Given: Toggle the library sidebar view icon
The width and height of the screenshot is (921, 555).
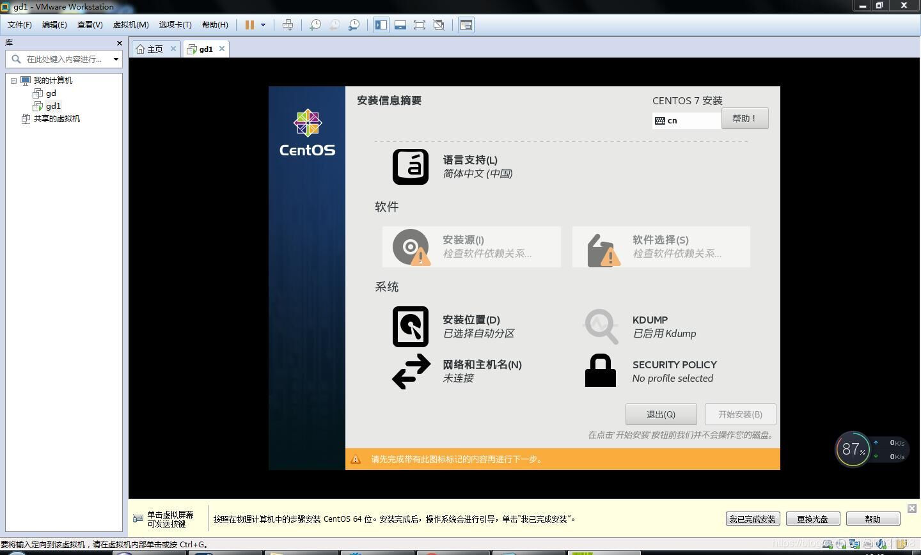Looking at the screenshot, I should tap(381, 25).
